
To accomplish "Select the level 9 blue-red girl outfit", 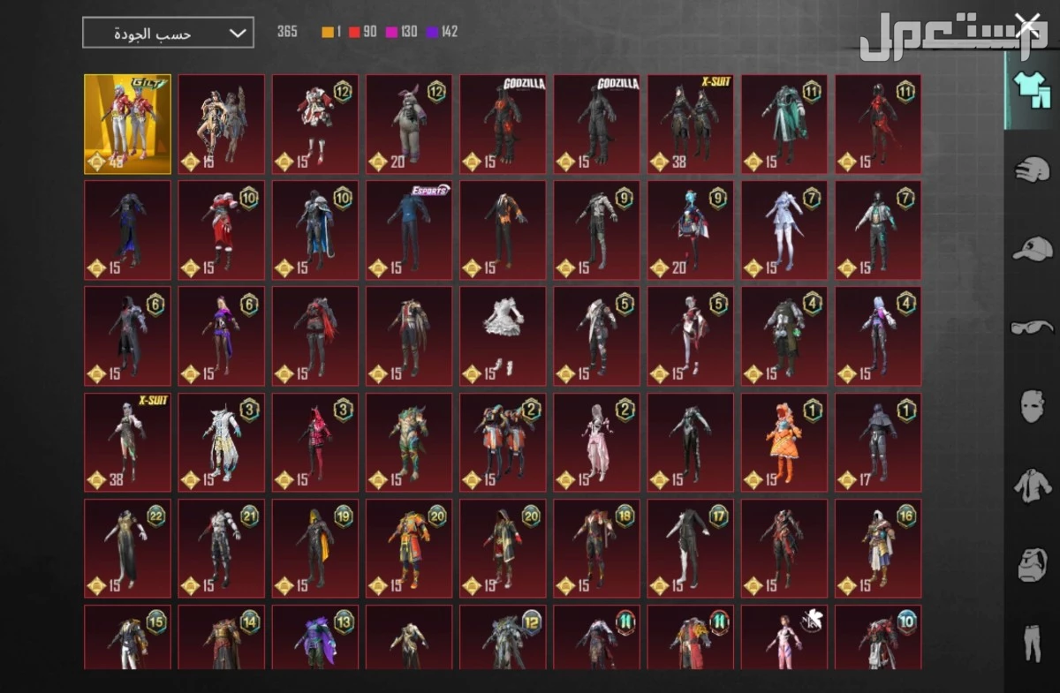I will click(690, 230).
